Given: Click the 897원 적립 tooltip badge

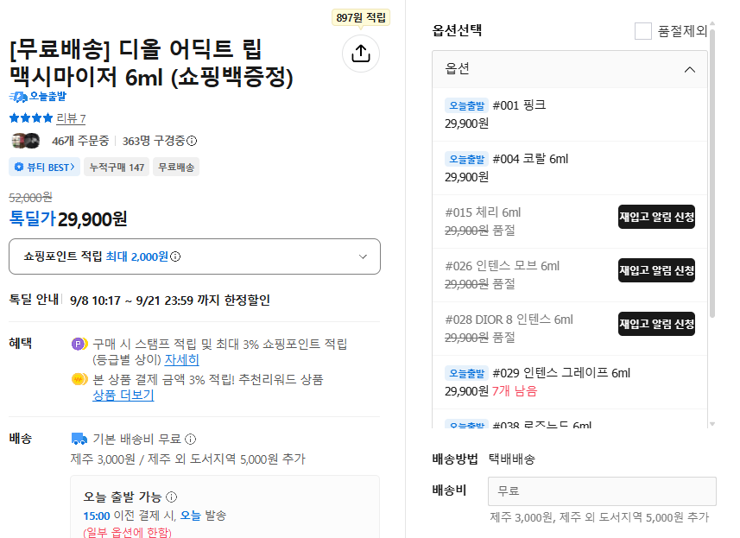Looking at the screenshot, I should coord(361,18).
